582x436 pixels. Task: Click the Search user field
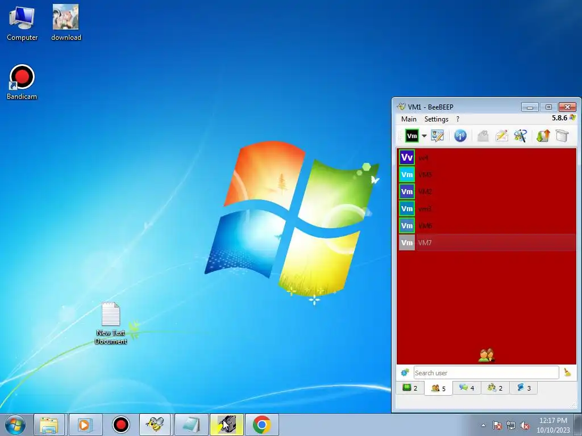[487, 372]
